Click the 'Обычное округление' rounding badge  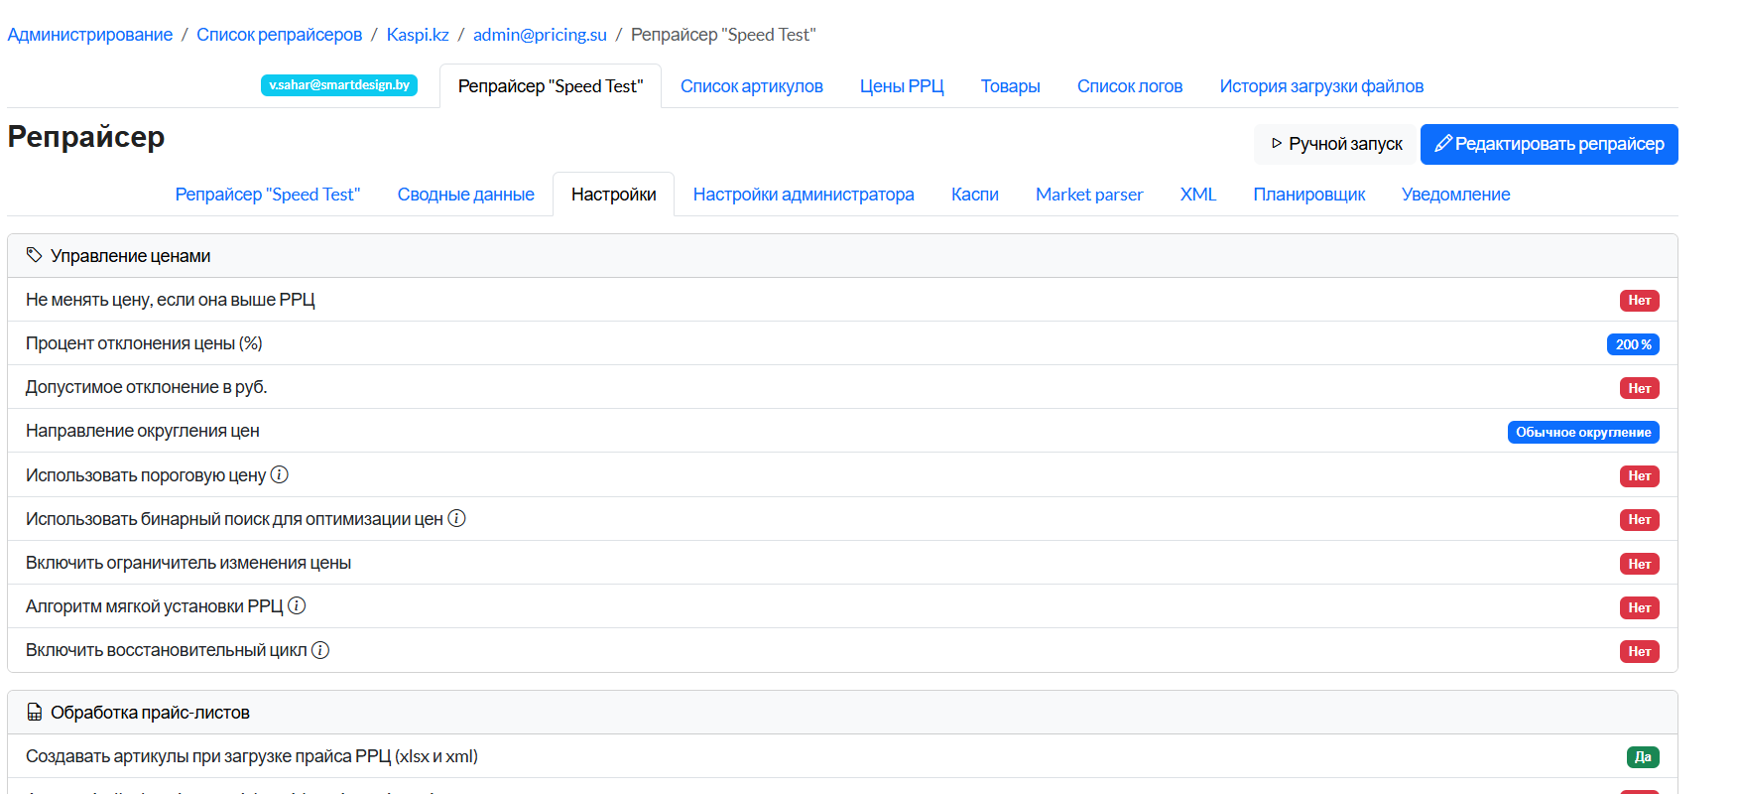(1582, 432)
